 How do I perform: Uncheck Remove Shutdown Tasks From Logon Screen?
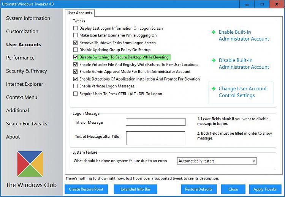[x=76, y=43]
